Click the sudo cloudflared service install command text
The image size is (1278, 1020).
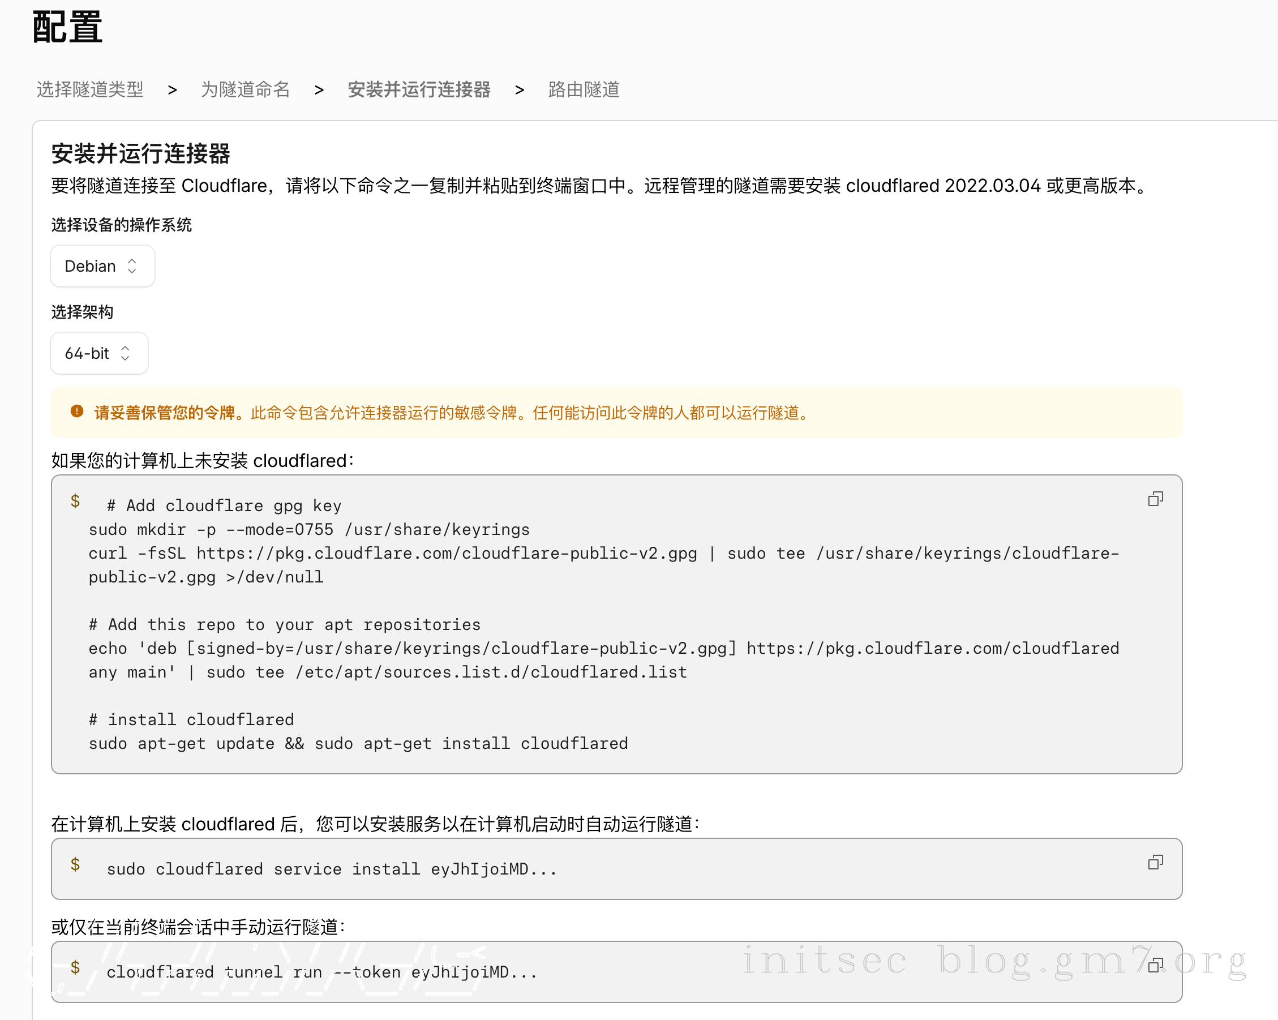[x=332, y=869]
